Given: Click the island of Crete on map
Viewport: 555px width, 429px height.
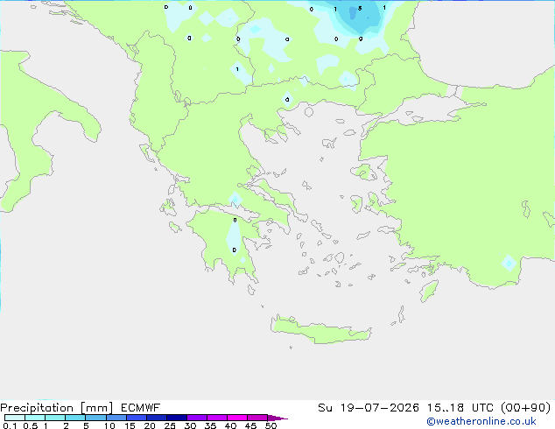Looking at the screenshot, I should tap(320, 331).
